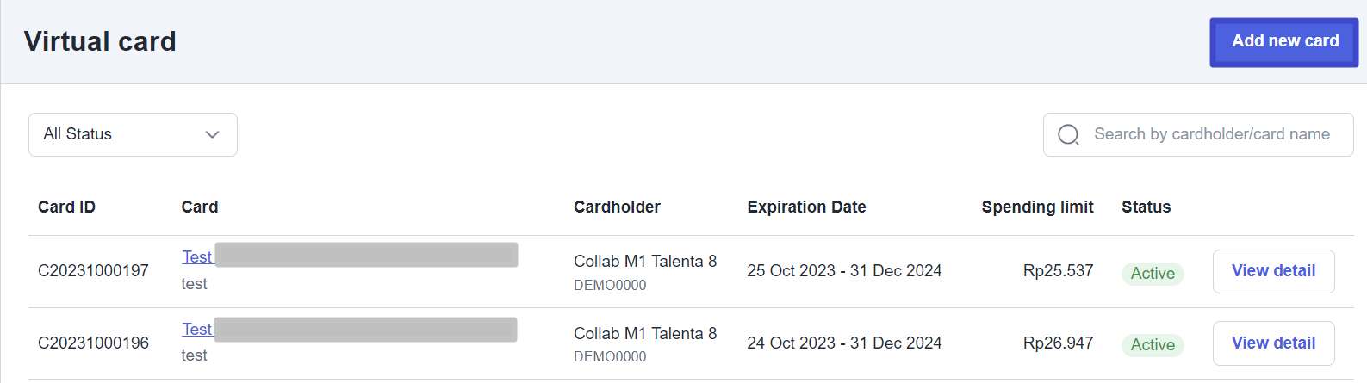Select the card ID C20231000196 cell
This screenshot has width=1367, height=383.
tap(93, 343)
